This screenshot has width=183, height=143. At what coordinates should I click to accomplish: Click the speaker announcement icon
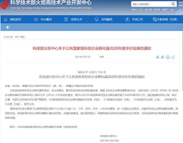click(x=8, y=27)
